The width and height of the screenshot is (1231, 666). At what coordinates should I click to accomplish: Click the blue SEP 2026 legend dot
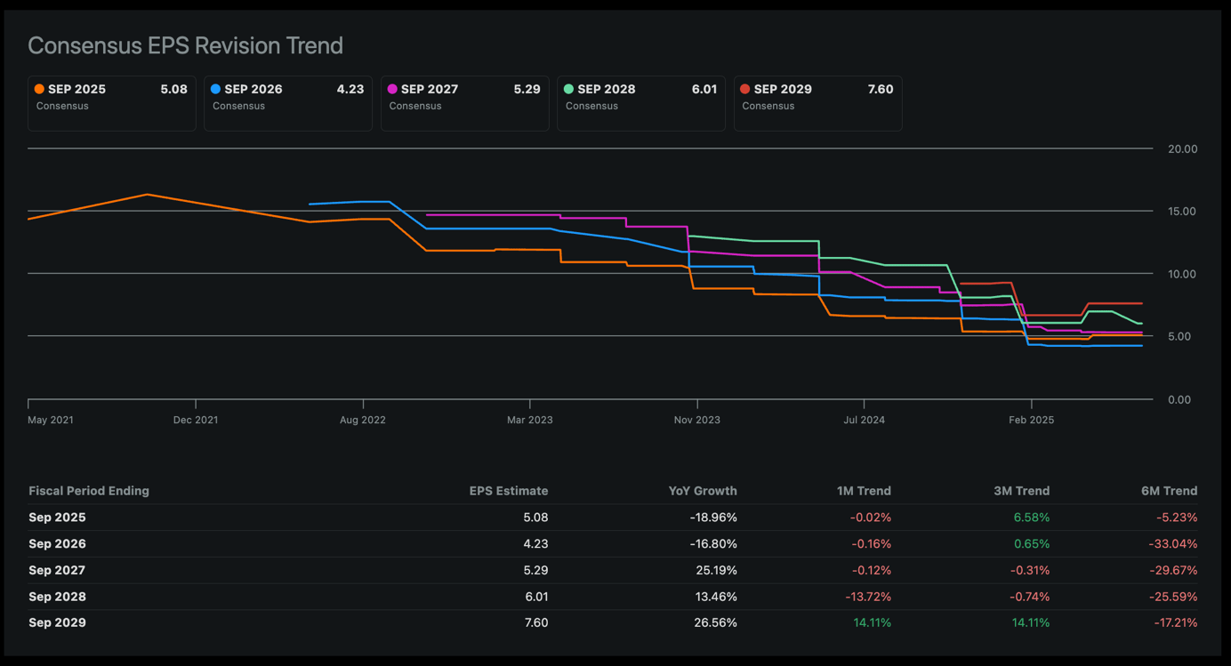coord(215,89)
